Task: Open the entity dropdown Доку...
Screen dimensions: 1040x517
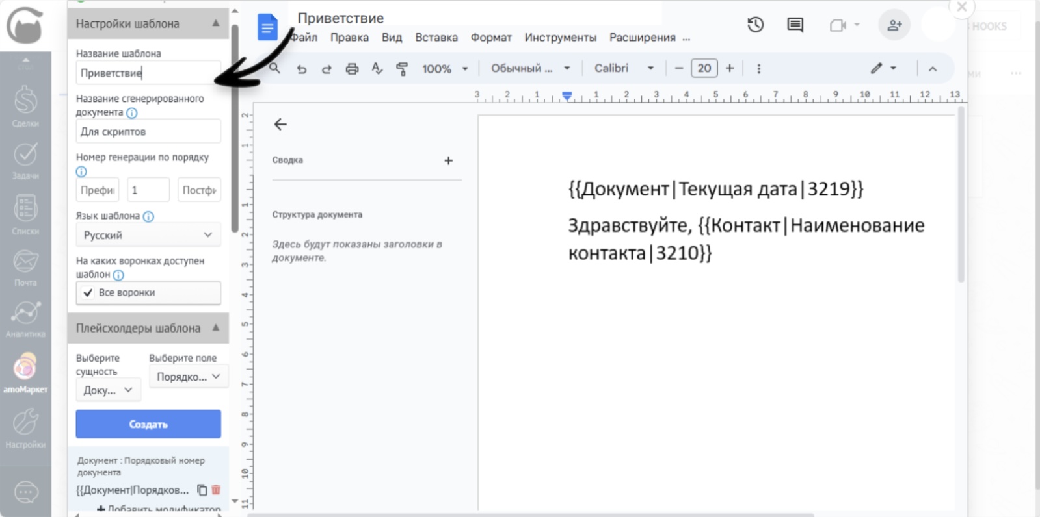Action: [108, 390]
